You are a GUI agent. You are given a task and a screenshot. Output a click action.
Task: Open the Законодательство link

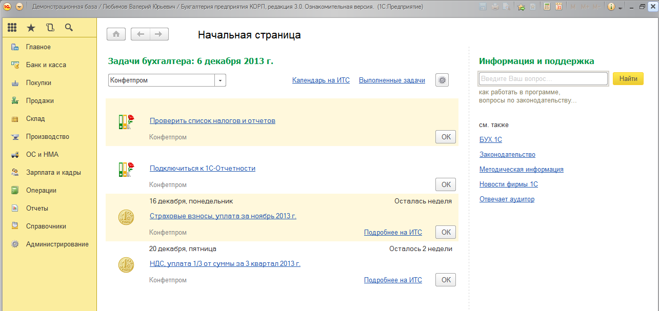507,155
